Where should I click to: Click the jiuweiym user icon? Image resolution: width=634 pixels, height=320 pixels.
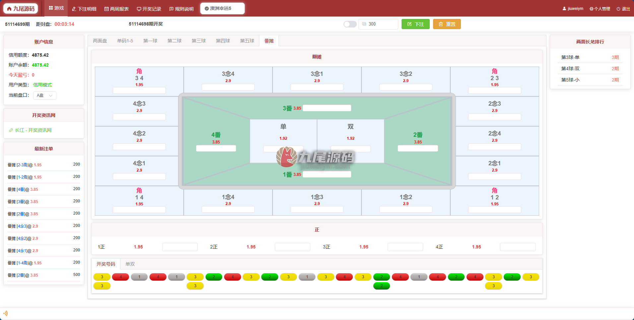point(564,9)
